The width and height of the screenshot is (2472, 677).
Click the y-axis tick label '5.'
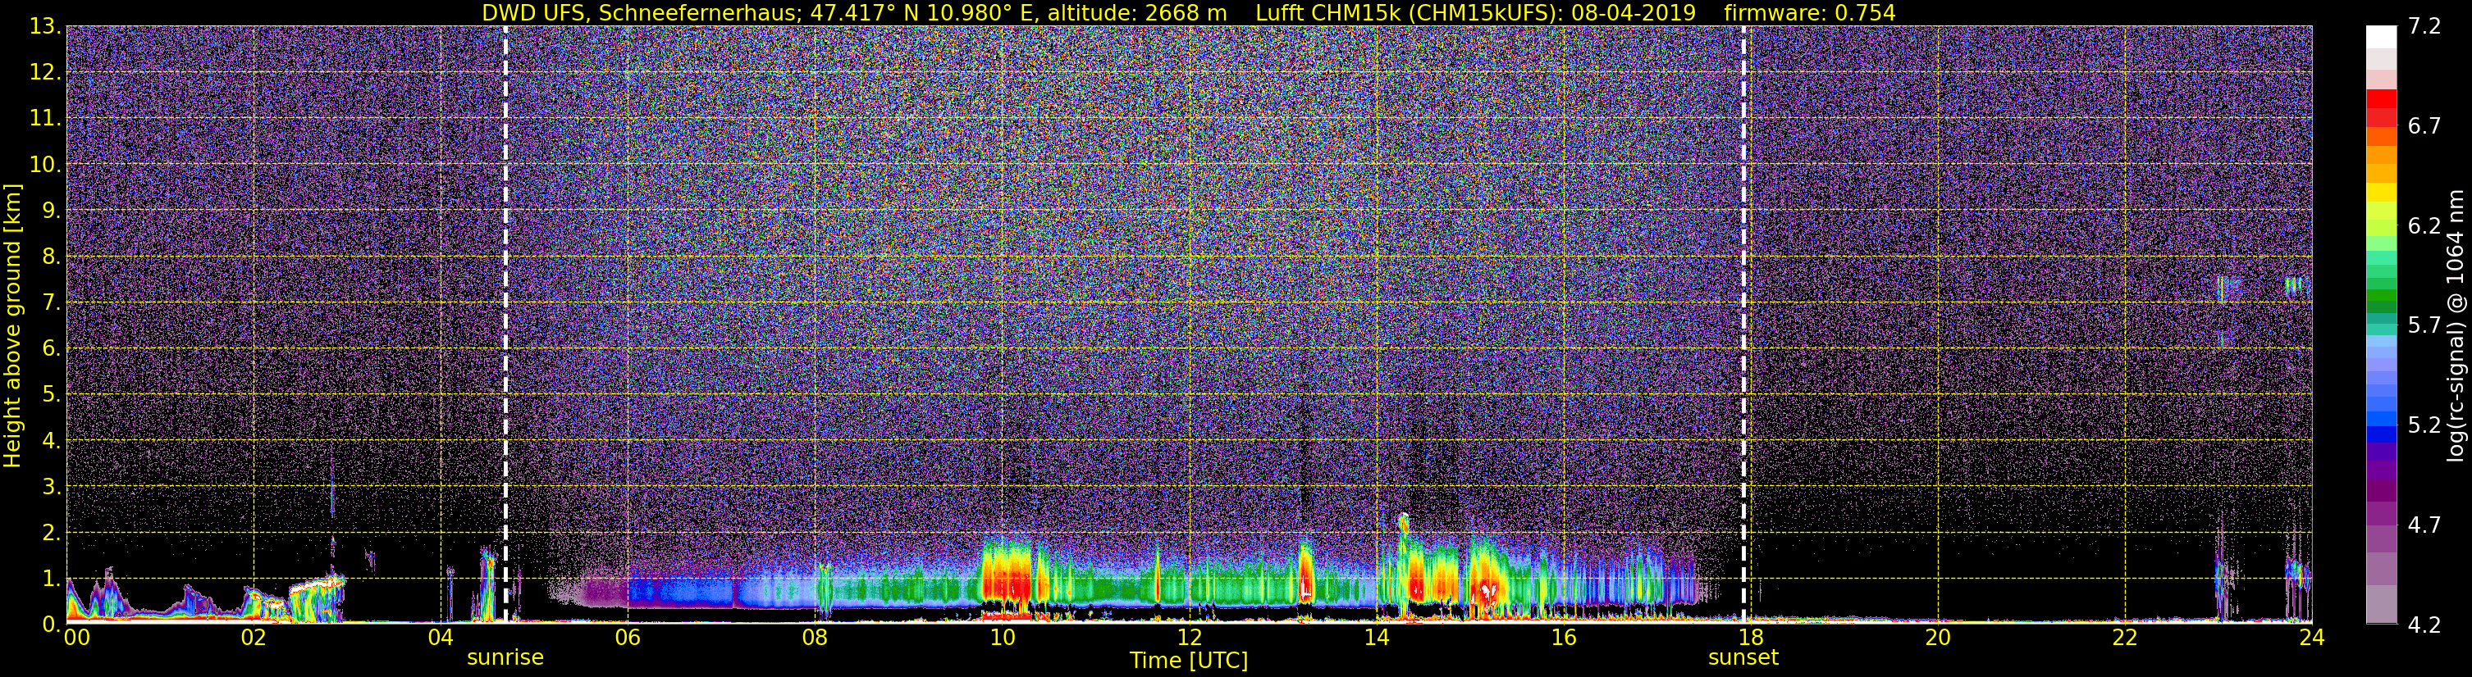[52, 395]
